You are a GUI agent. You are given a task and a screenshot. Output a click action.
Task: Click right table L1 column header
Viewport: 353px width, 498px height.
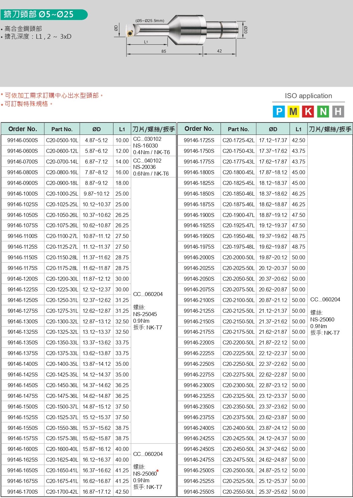pyautogui.click(x=299, y=129)
